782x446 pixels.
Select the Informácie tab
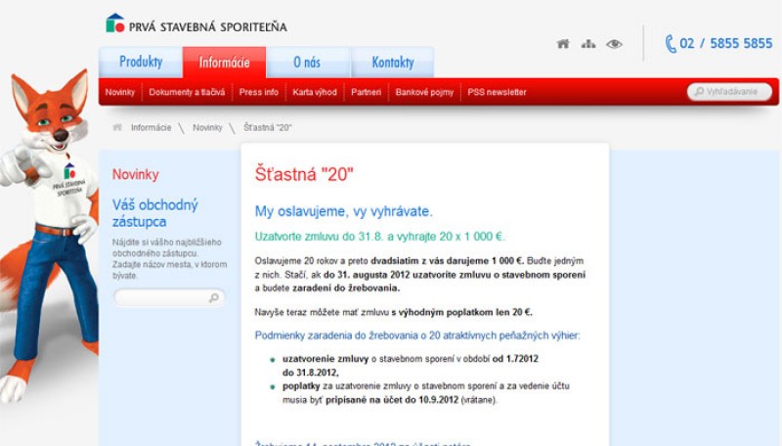224,63
